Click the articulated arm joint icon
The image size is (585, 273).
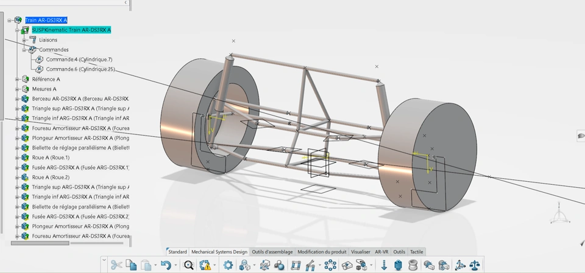pyautogui.click(x=310, y=265)
